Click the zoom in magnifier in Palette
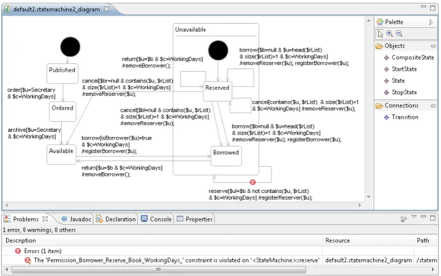441x276 pixels. point(389,34)
